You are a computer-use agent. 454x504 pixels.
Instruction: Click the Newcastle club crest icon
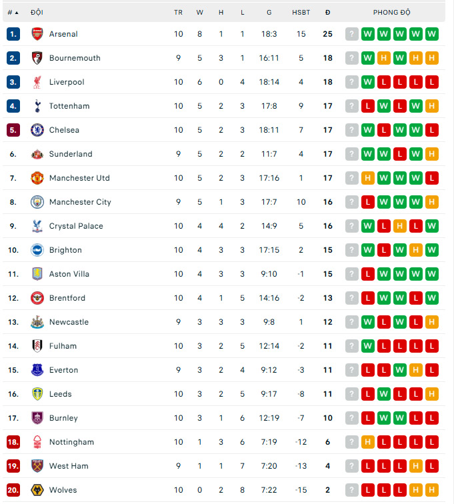tap(37, 322)
